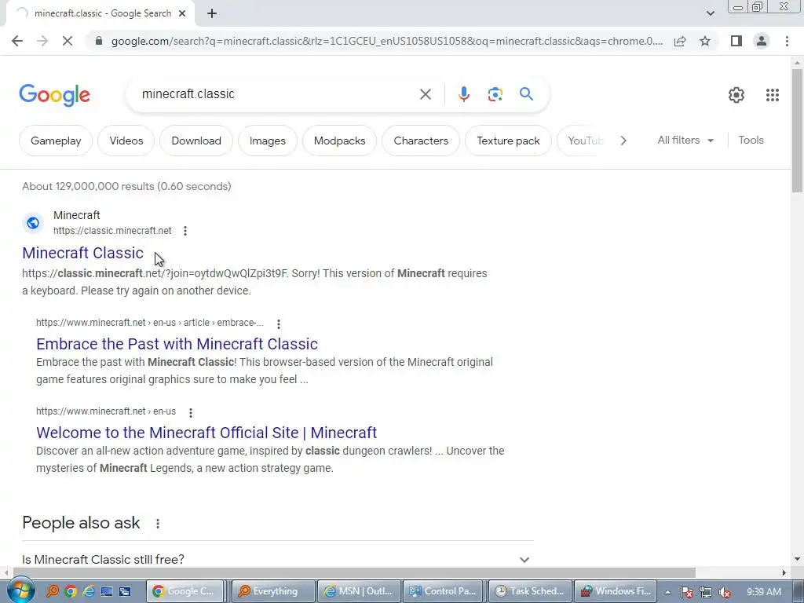The height and width of the screenshot is (603, 804).
Task: Select the Modpacks filter chip
Action: click(339, 141)
